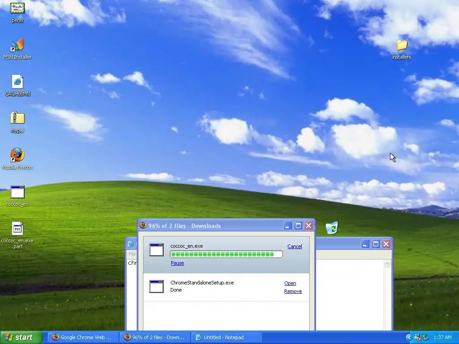Viewport: 459px width, 344px height.
Task: Minimize the Notepad window
Action: pyautogui.click(x=365, y=244)
